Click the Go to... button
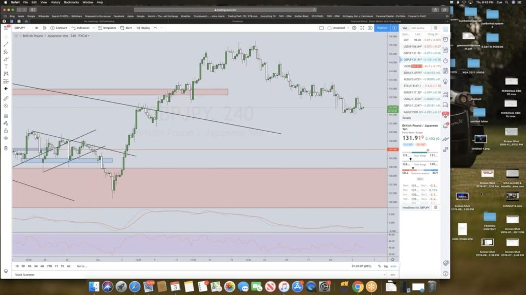This screenshot has width=526, height=295. [82, 266]
